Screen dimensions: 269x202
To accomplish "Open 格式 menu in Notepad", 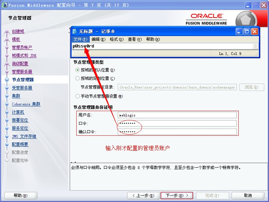I will coord(117,39).
